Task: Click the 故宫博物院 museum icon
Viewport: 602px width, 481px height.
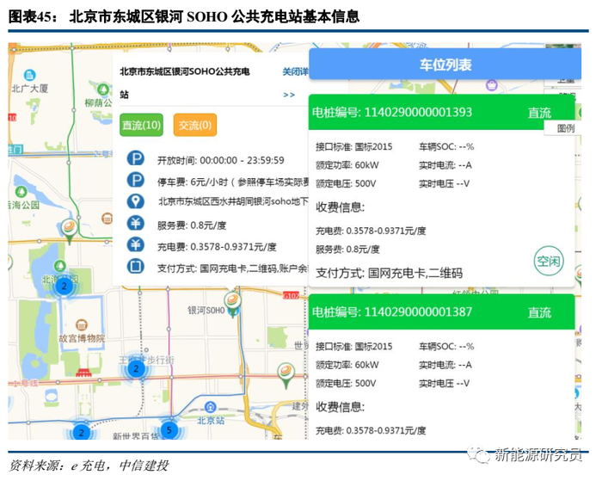Action: [82, 325]
